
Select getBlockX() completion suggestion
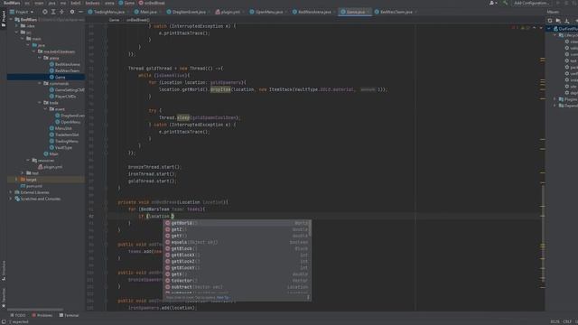pos(237,255)
